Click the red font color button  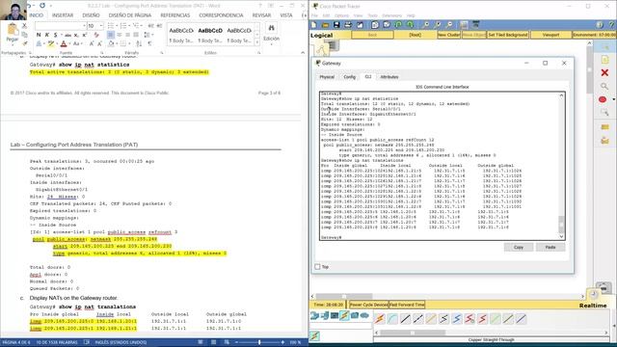(x=64, y=43)
